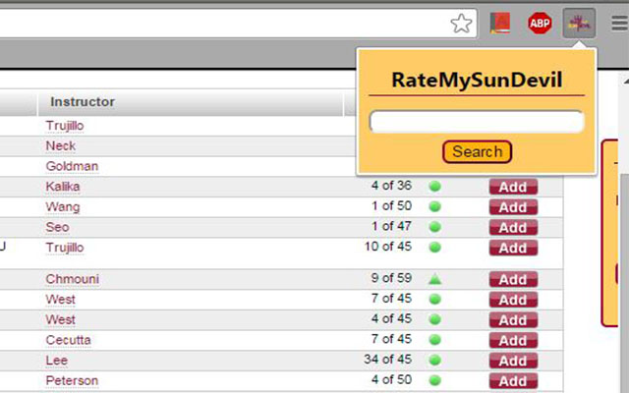The width and height of the screenshot is (629, 393).
Task: Focus the RateMySunDevil search field
Action: (477, 122)
